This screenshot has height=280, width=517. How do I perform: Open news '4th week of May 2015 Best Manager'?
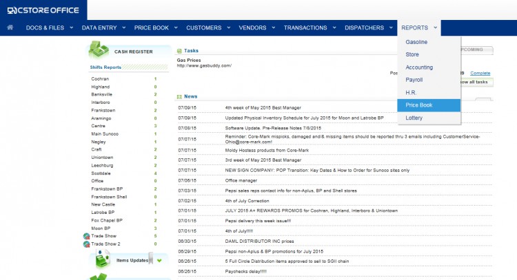[x=263, y=107]
